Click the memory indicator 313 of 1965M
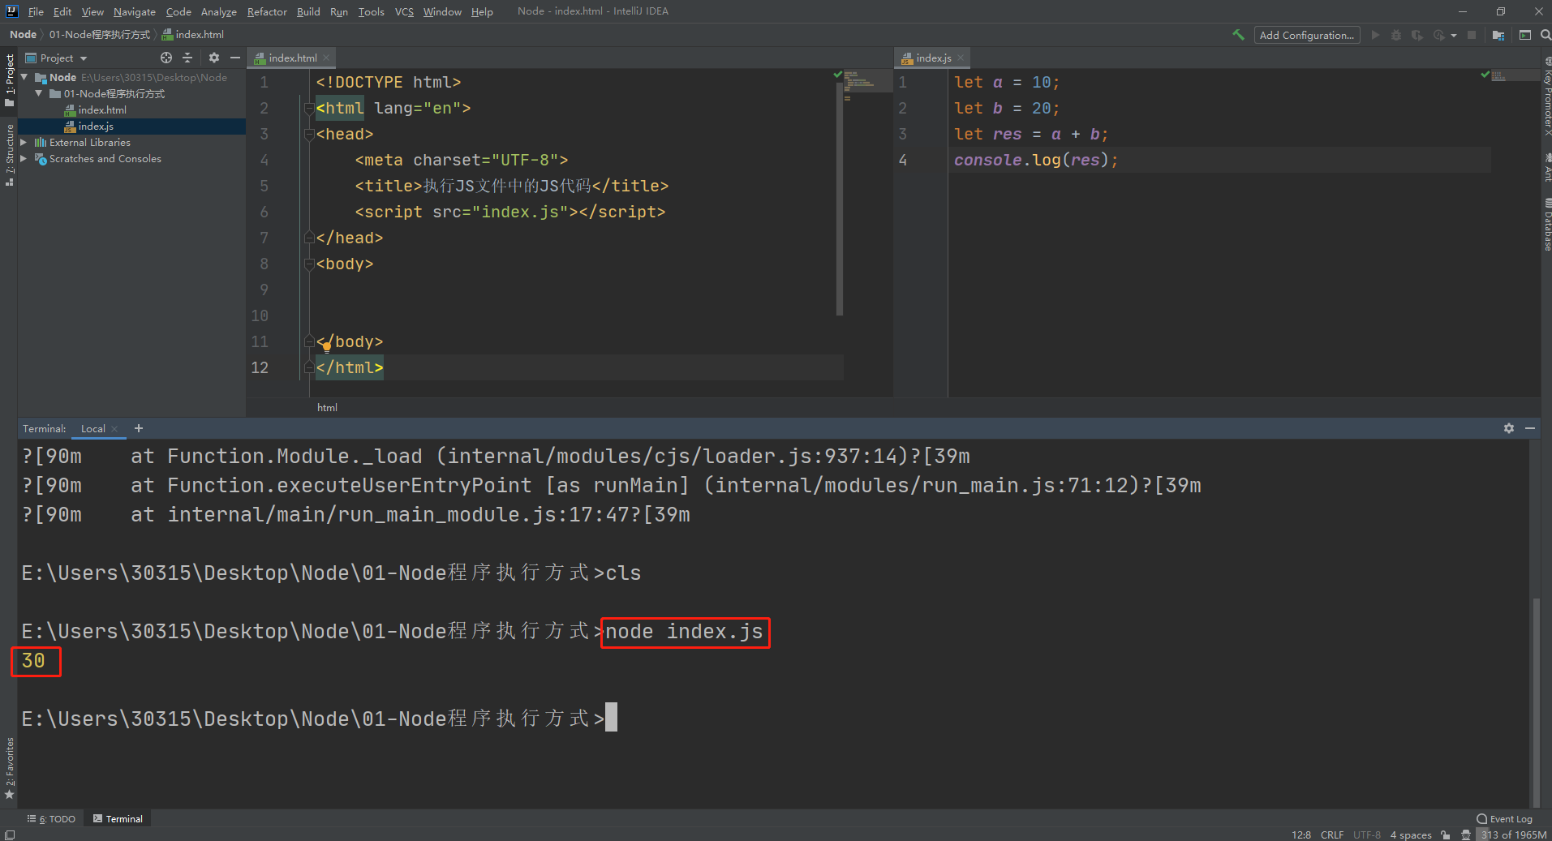The width and height of the screenshot is (1552, 841). click(1513, 835)
